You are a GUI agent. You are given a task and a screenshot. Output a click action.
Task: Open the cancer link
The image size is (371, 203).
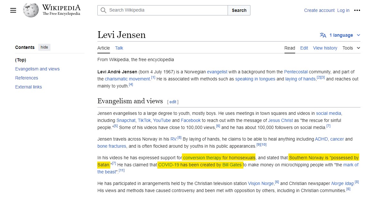click(x=337, y=139)
